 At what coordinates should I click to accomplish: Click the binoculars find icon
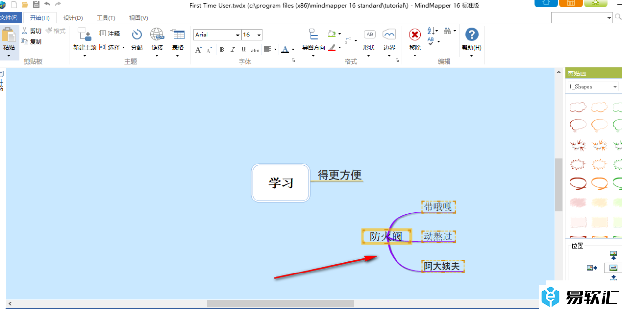click(x=448, y=30)
